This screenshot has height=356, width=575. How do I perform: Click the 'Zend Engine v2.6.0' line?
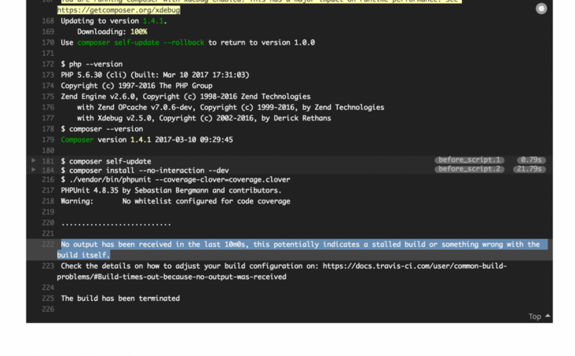(x=185, y=97)
